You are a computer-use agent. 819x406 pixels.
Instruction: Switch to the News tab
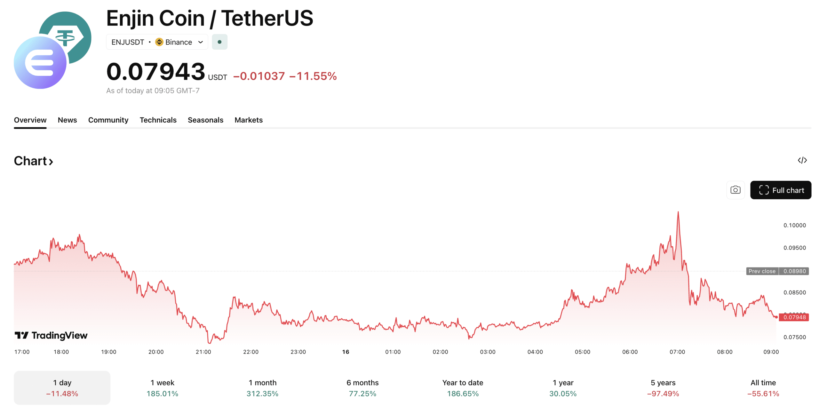tap(67, 120)
